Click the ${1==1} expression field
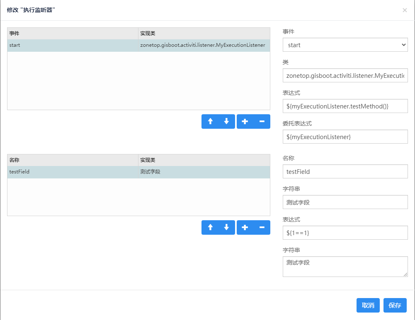 345,233
